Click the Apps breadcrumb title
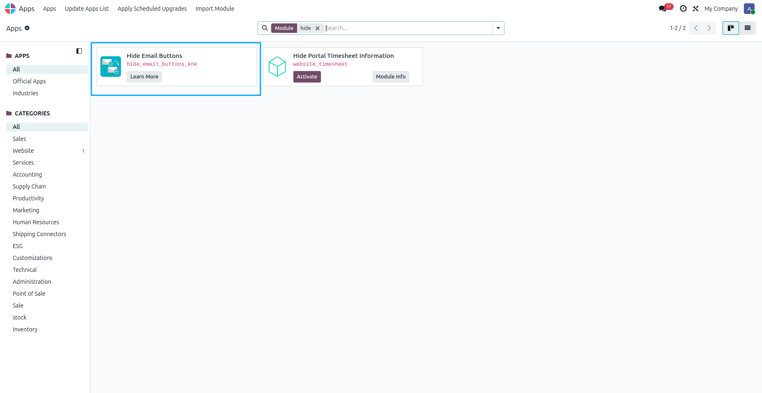The height and width of the screenshot is (393, 762). tap(14, 28)
